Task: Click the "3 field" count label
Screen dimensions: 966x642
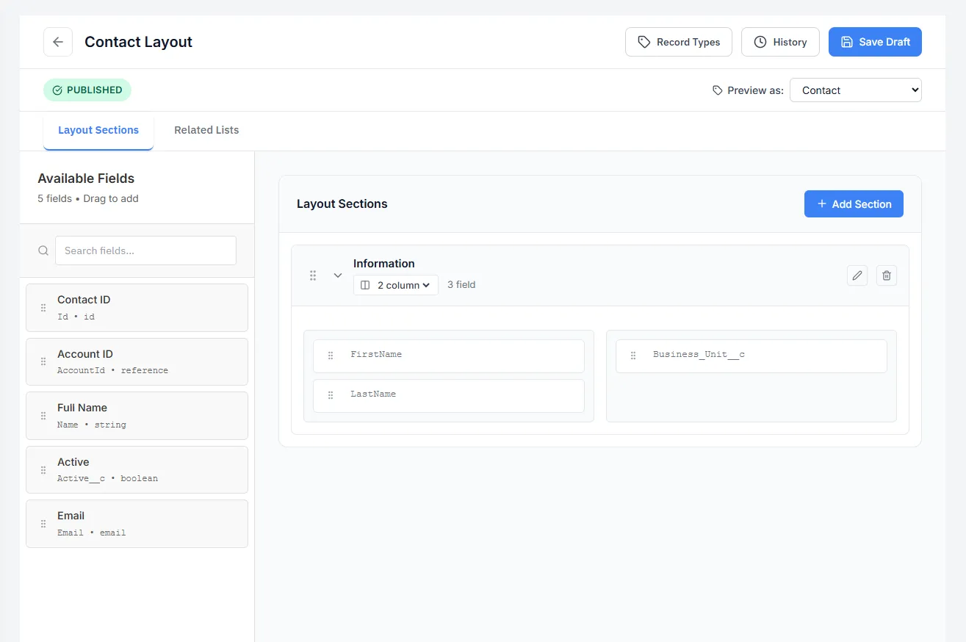Action: [x=461, y=285]
